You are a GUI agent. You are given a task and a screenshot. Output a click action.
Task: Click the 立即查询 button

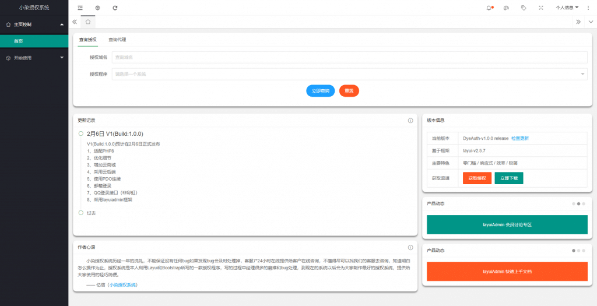point(320,91)
